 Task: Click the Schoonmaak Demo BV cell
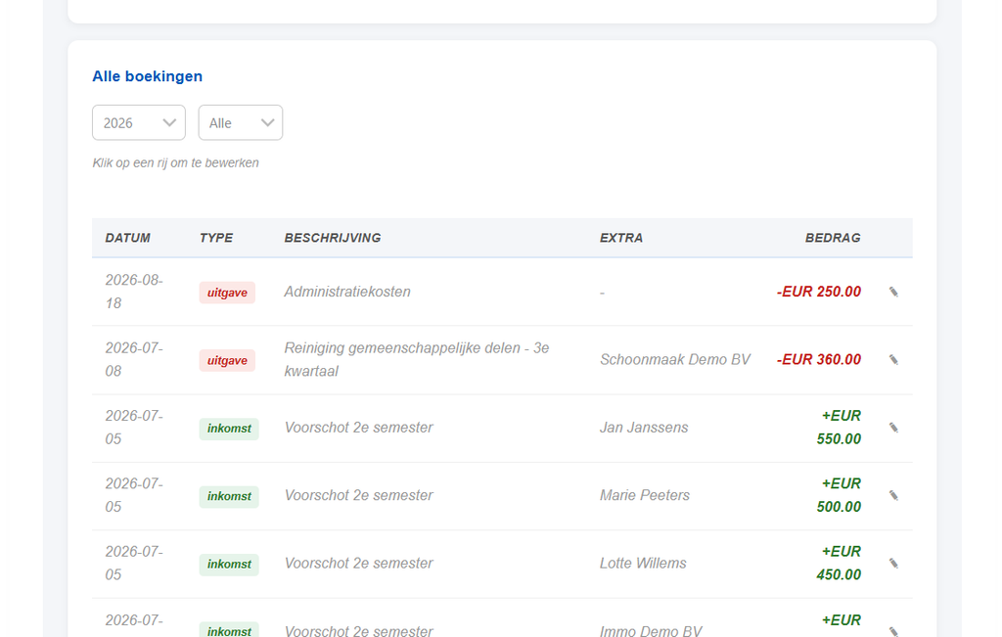tap(675, 360)
